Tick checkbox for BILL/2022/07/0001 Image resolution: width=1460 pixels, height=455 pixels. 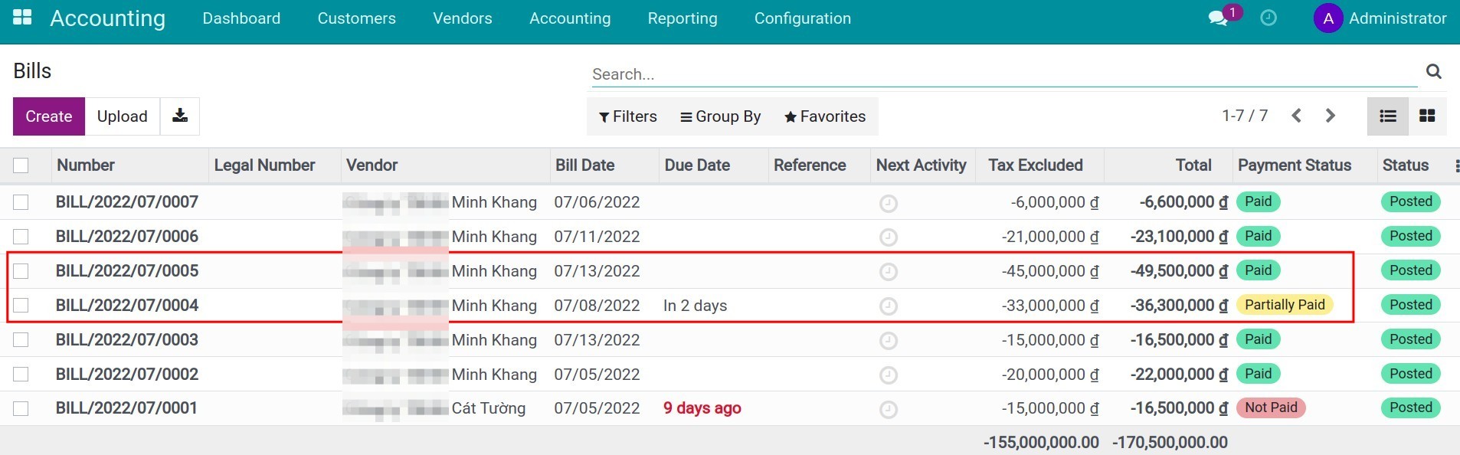pos(21,408)
